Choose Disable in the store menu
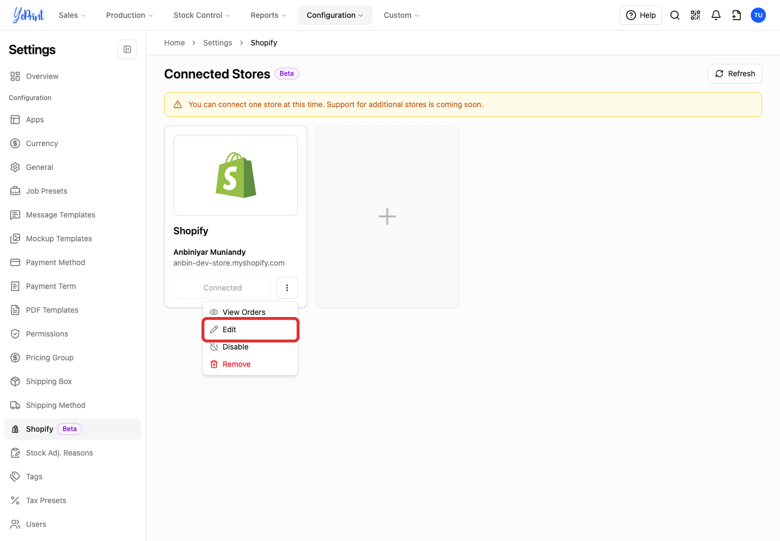The image size is (780, 541). tap(250, 347)
